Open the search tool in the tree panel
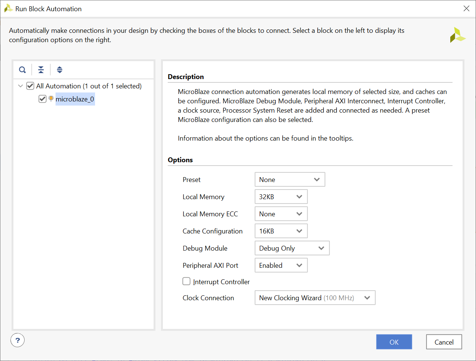The height and width of the screenshot is (361, 476). (22, 70)
